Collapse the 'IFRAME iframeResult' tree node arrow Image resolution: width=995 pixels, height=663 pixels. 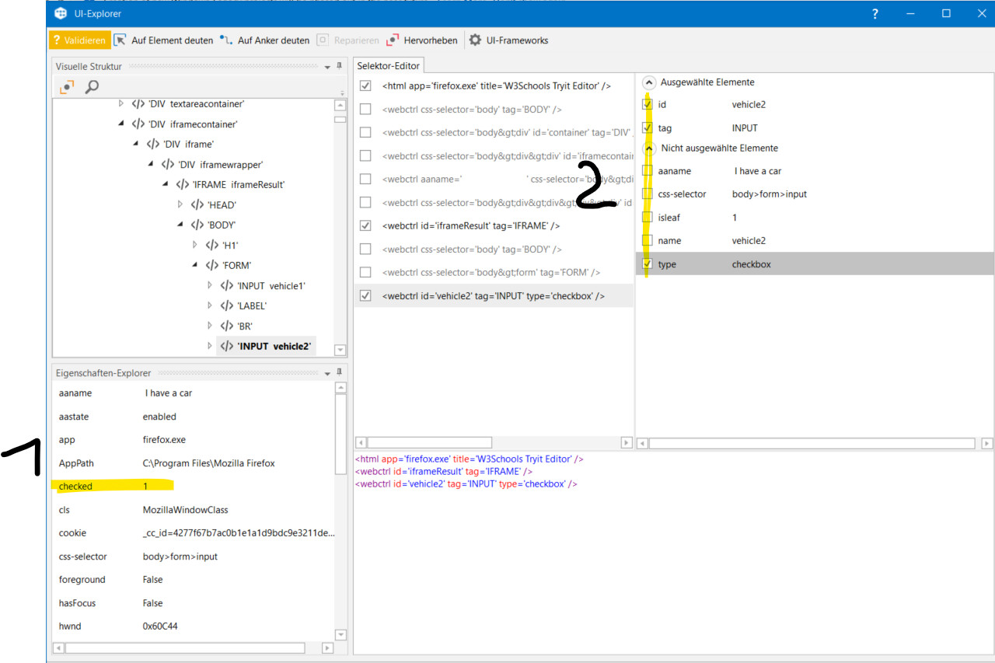point(166,184)
